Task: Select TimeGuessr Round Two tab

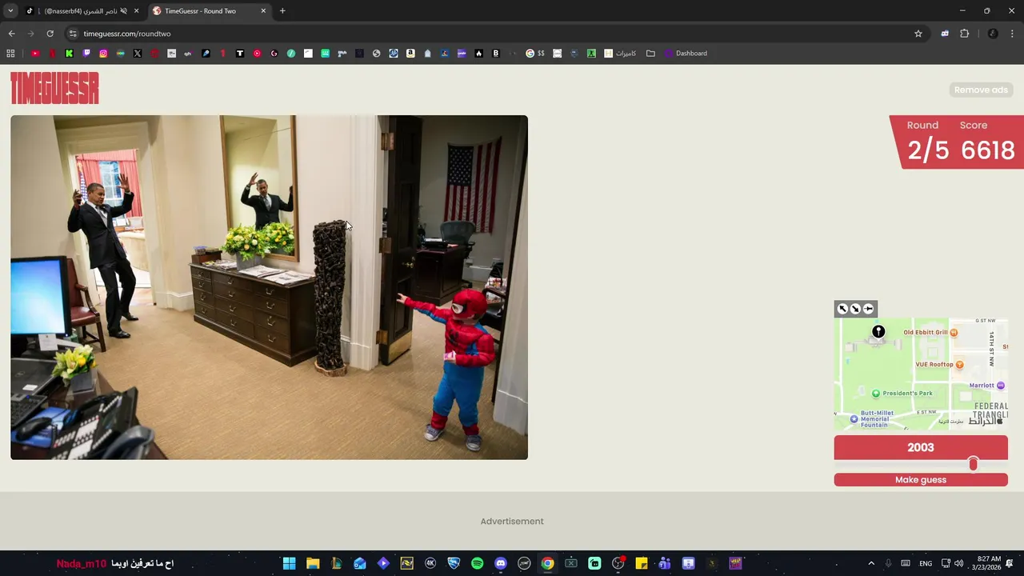Action: coord(208,11)
